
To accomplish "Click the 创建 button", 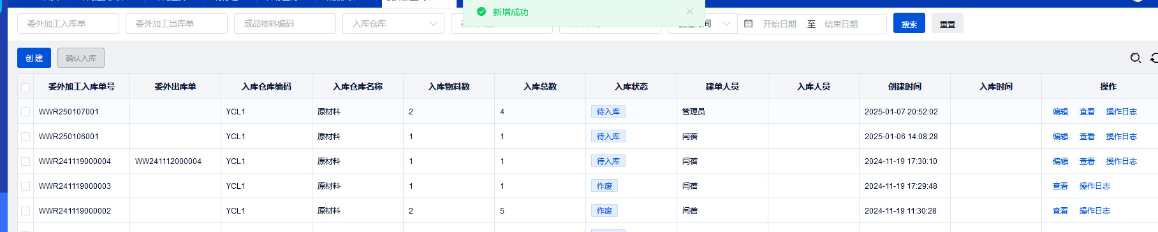I will coord(34,58).
